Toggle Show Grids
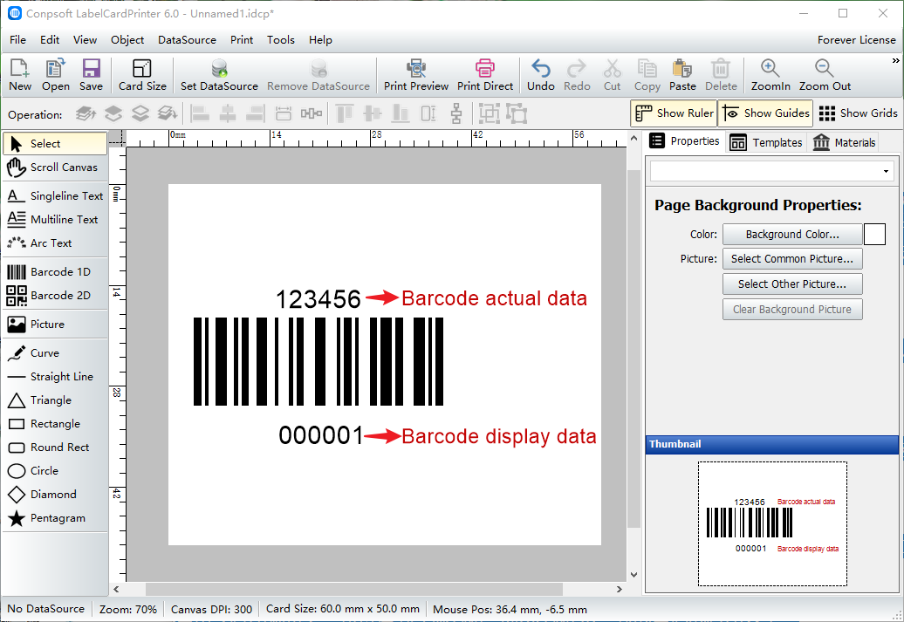 coord(858,113)
